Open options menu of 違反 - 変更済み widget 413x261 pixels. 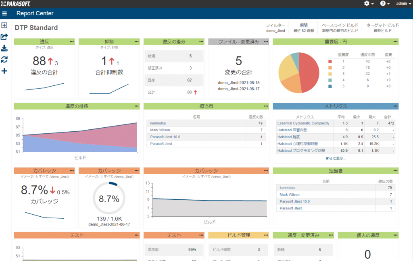tap(331, 235)
